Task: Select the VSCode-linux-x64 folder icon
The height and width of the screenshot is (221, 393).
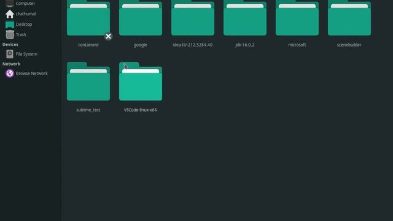Action: point(141,82)
